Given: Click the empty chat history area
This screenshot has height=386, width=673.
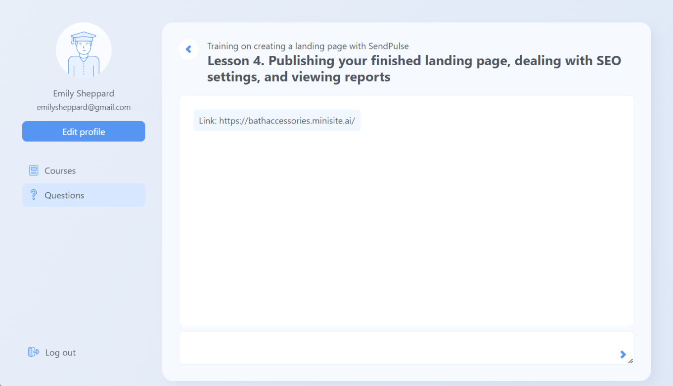Looking at the screenshot, I should pyautogui.click(x=406, y=227).
